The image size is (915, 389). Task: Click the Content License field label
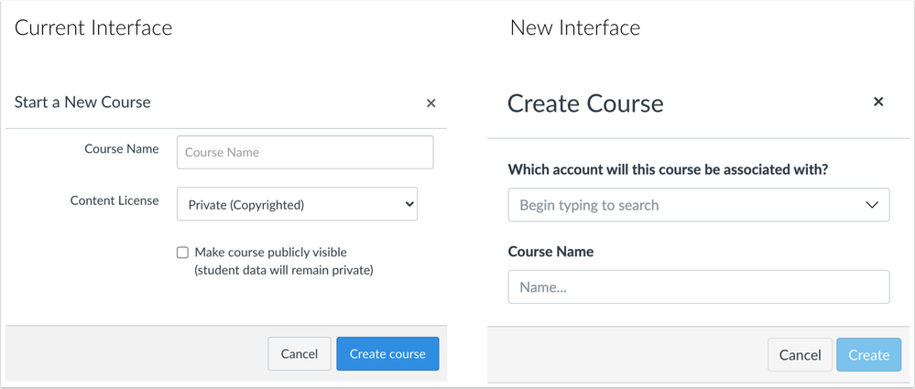click(114, 200)
